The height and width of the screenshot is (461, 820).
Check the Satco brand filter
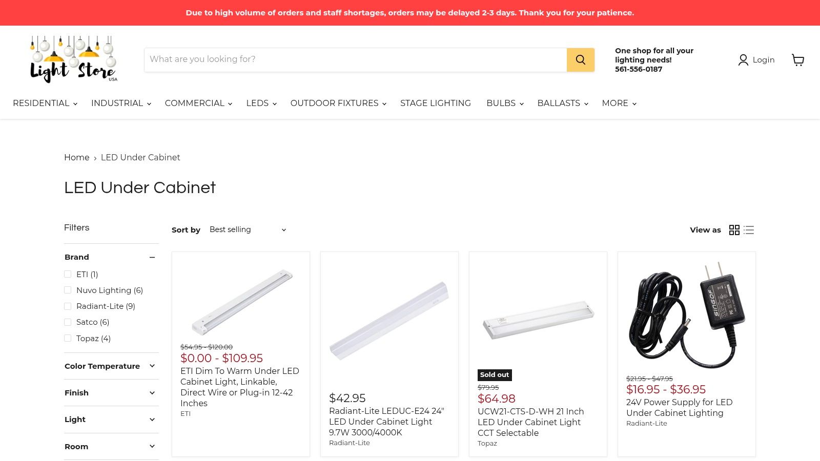point(68,322)
